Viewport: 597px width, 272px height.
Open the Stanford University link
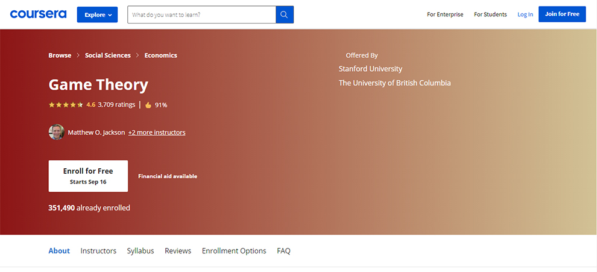coord(370,69)
